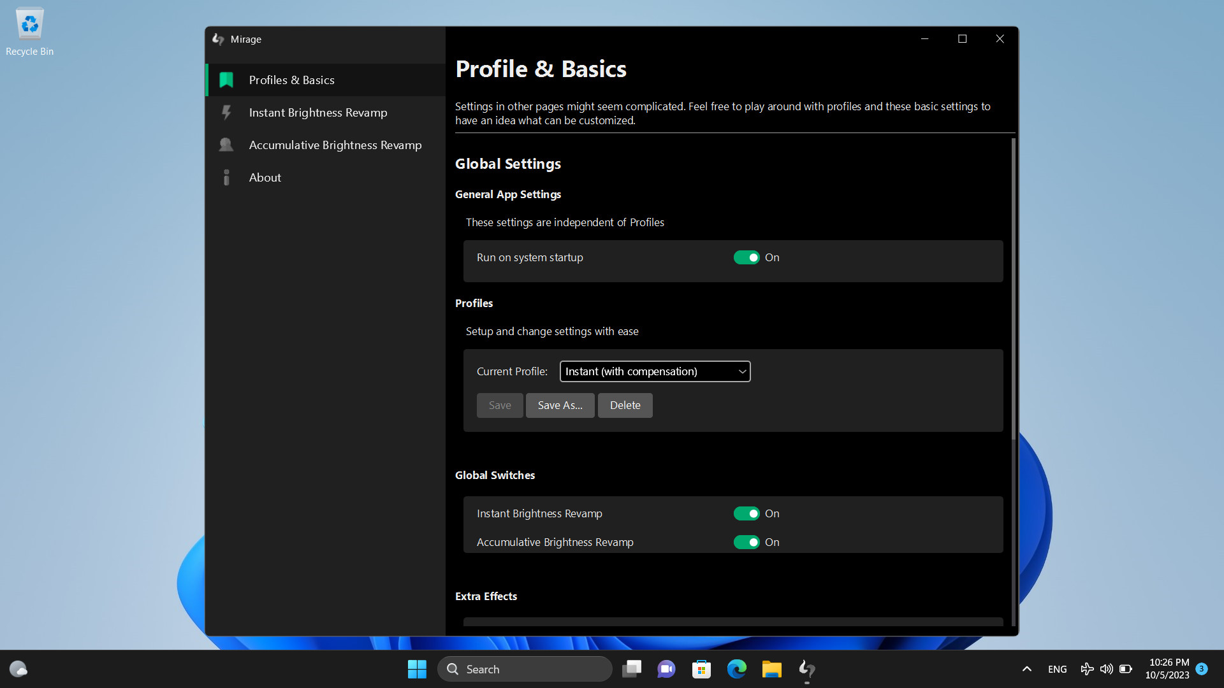Show hidden icons in system tray
This screenshot has width=1224, height=688.
pos(1026,669)
